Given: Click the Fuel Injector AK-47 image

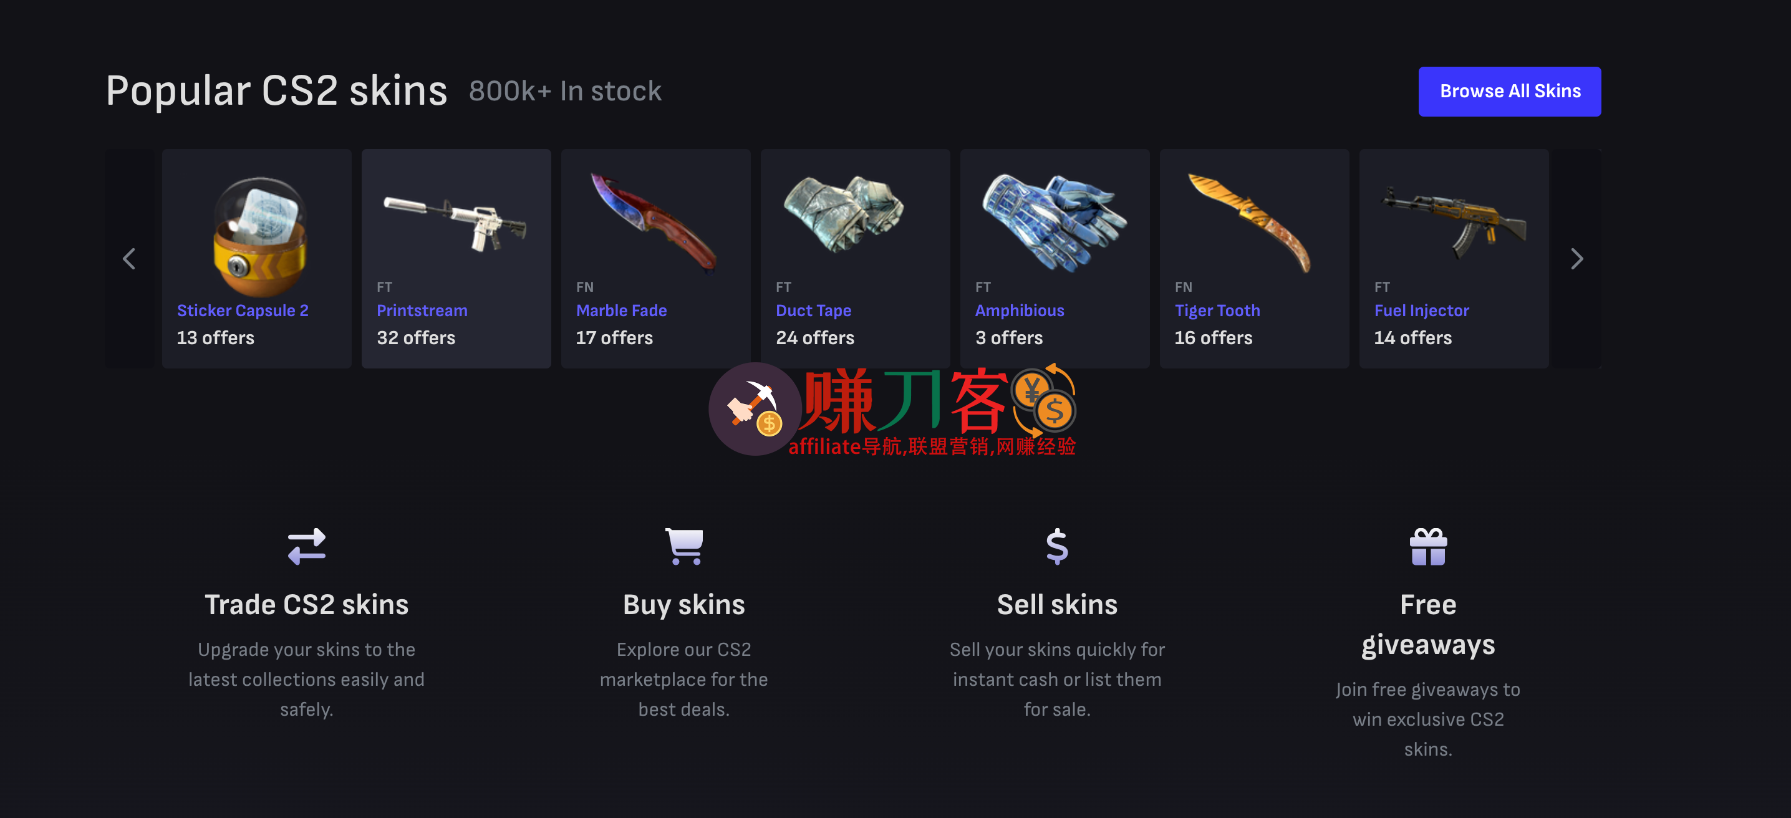Looking at the screenshot, I should (1453, 221).
